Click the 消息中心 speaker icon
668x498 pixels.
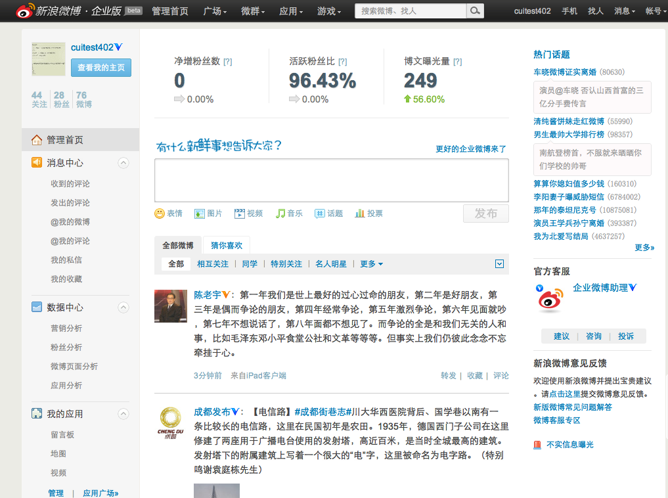[x=37, y=162]
